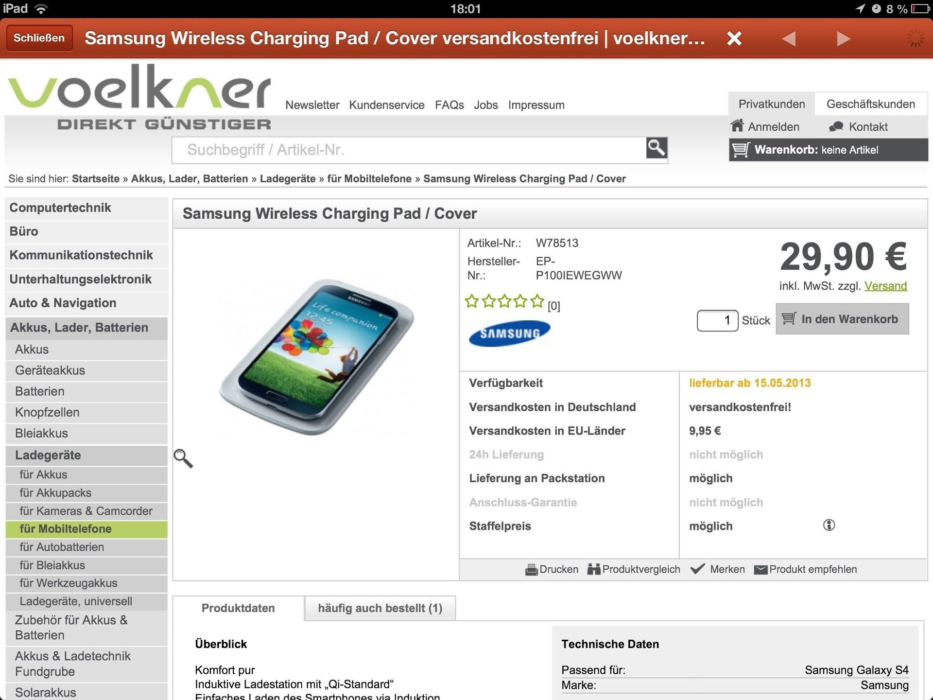Click the search magnifier button
Image resolution: width=933 pixels, height=700 pixels.
click(657, 148)
